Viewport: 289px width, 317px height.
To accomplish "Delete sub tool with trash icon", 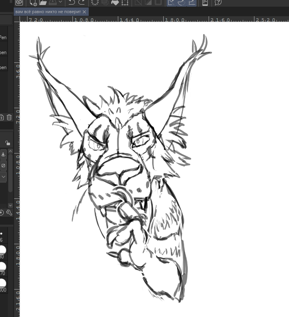I will 9,118.
